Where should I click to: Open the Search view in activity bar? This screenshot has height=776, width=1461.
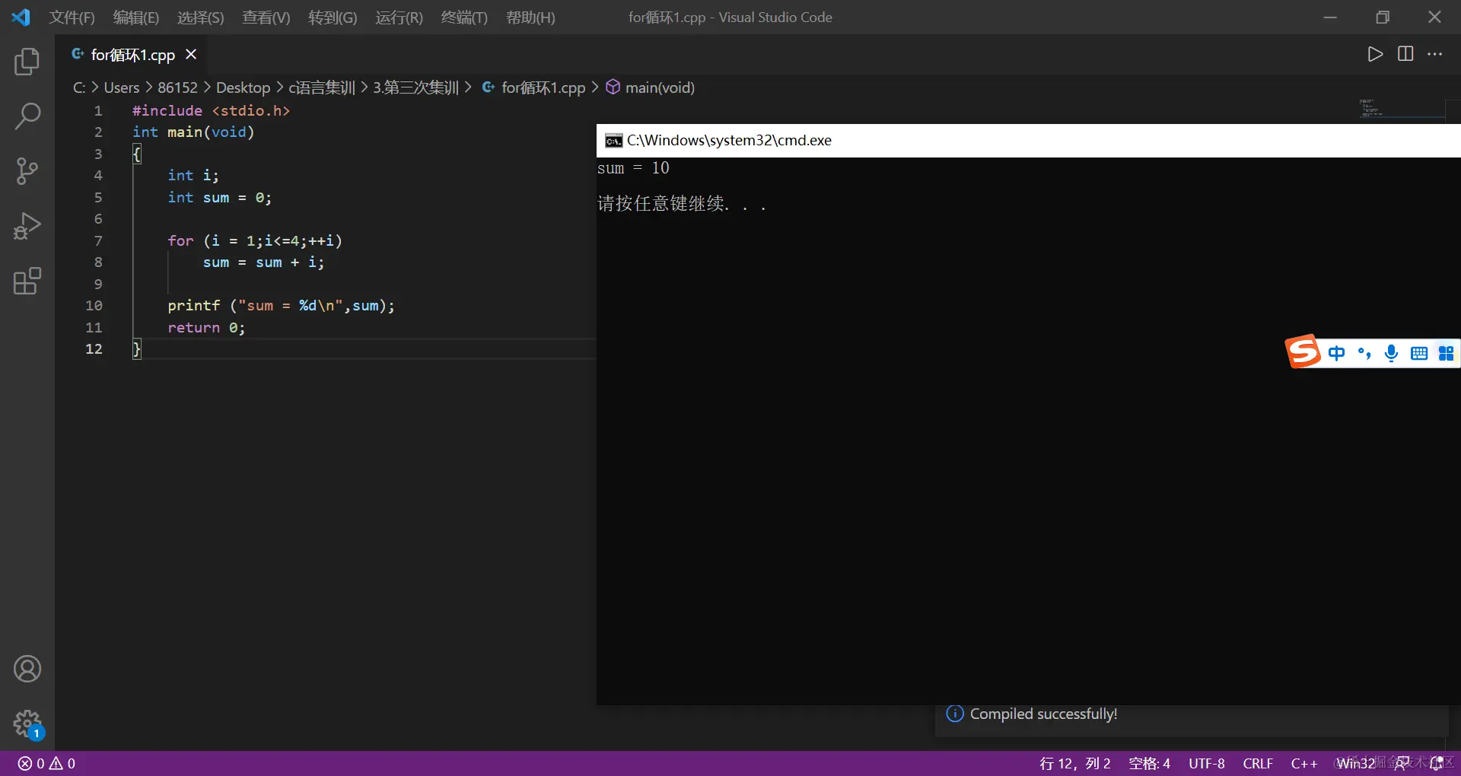tap(27, 116)
